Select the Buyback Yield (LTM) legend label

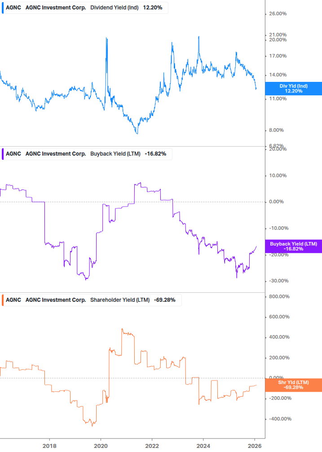tap(116, 154)
